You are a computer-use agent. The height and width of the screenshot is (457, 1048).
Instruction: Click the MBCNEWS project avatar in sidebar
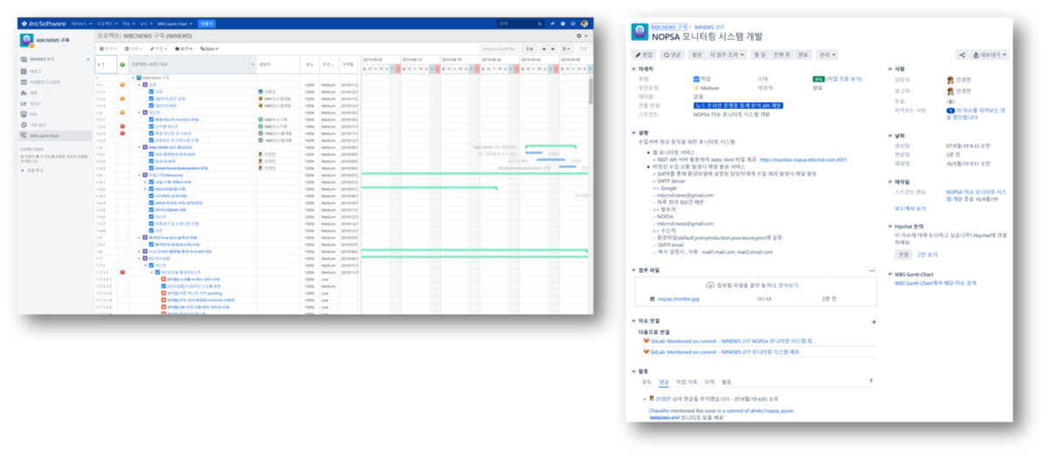27,40
